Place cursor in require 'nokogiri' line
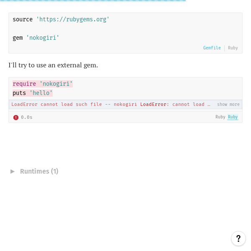 [43, 84]
